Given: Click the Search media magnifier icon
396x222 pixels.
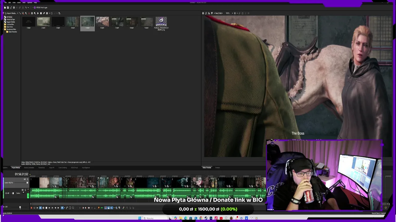Looking at the screenshot, I should (52, 13).
